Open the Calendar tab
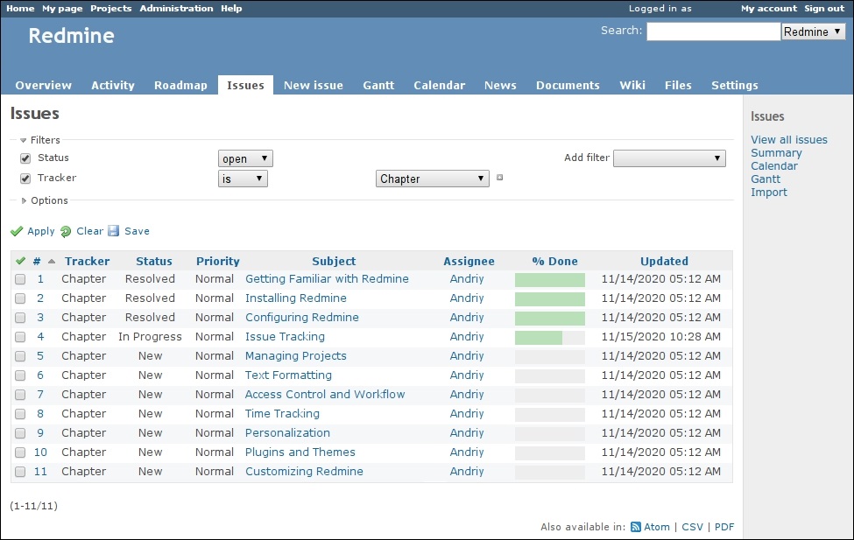 click(440, 86)
